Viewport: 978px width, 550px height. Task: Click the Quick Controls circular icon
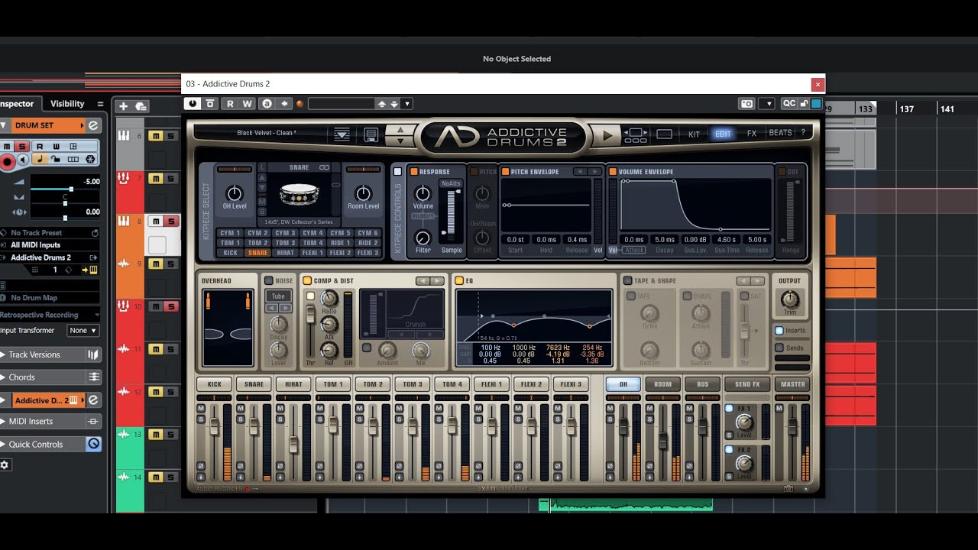pyautogui.click(x=93, y=444)
